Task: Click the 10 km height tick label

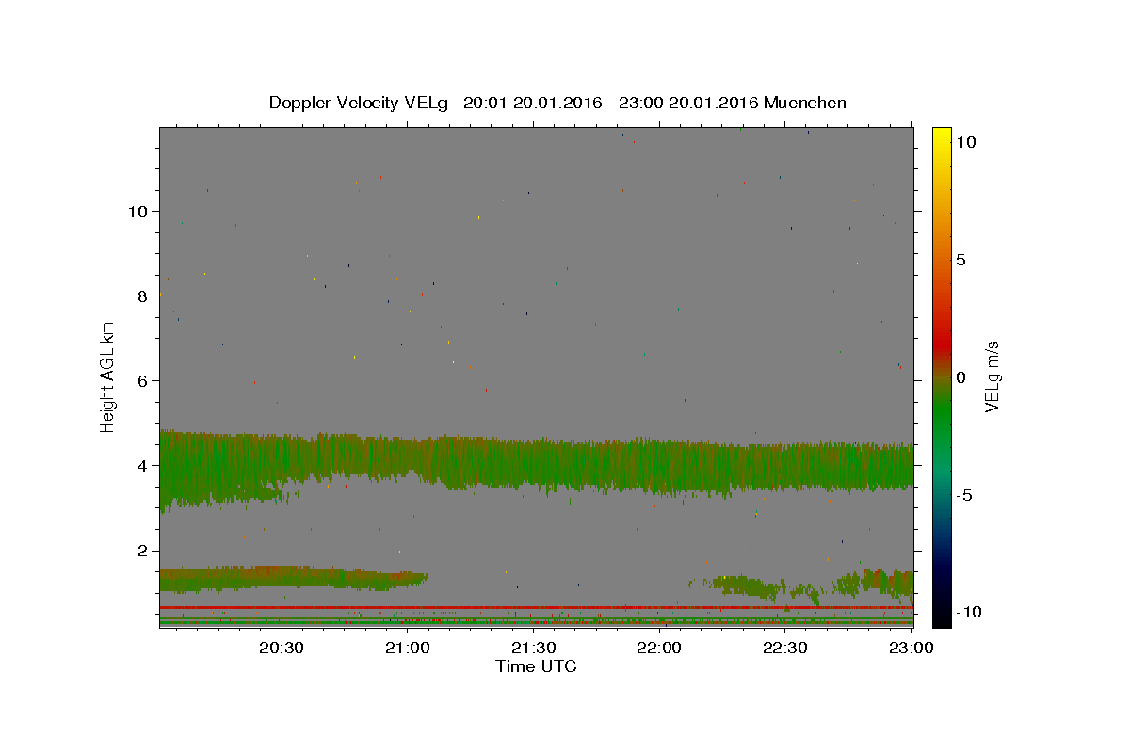Action: pyautogui.click(x=137, y=211)
